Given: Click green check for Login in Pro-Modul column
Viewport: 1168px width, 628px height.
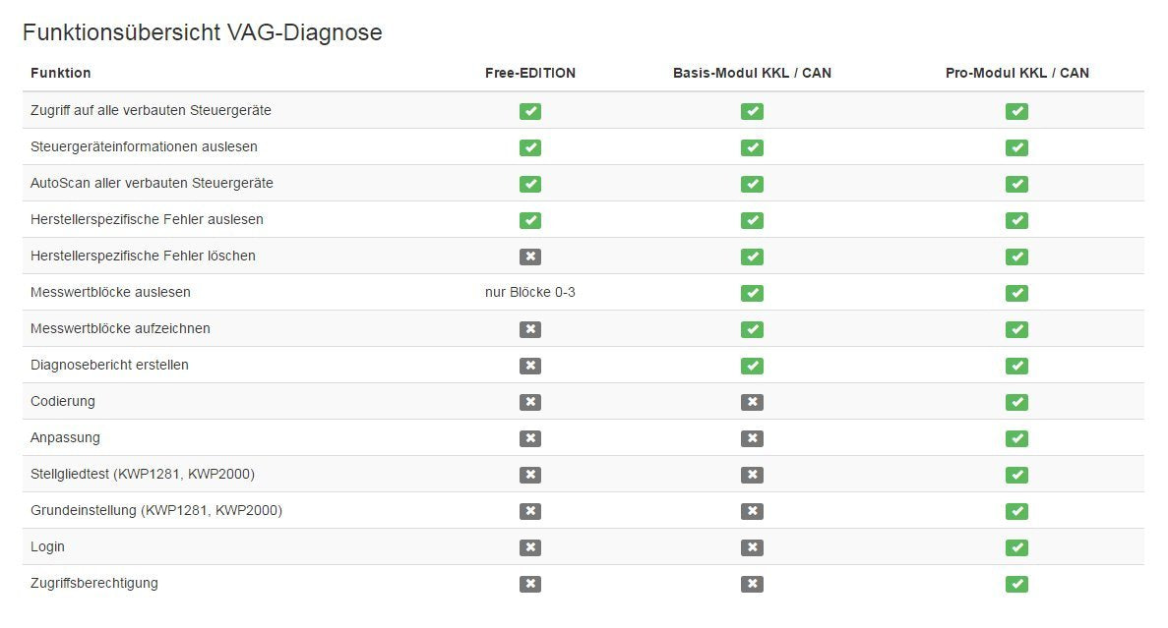Looking at the screenshot, I should coord(1016,547).
